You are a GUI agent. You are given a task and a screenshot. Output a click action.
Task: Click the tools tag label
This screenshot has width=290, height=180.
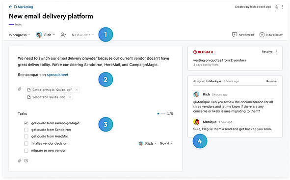pos(18,24)
